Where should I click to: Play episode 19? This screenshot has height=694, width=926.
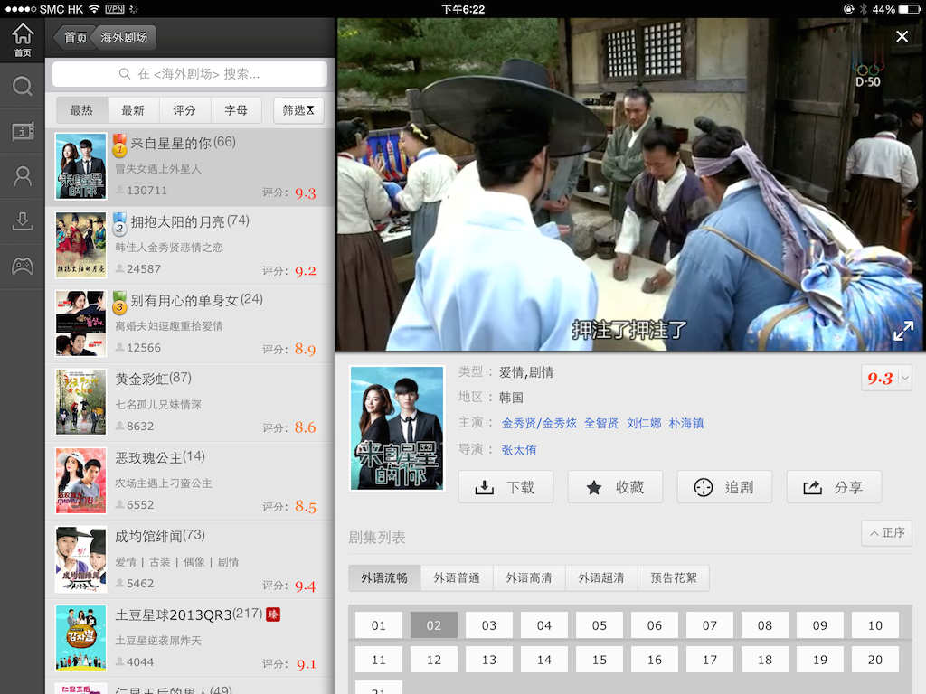click(x=819, y=659)
